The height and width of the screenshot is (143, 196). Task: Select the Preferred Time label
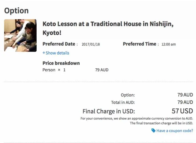tap(139, 44)
